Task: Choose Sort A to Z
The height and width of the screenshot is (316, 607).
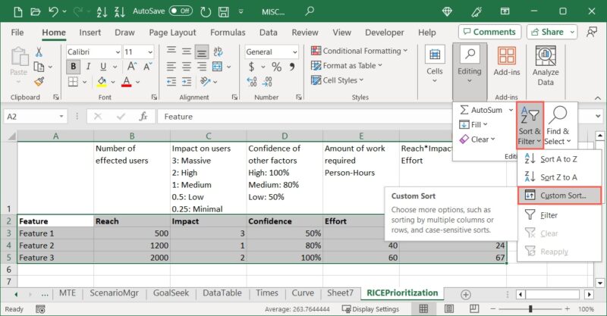Action: (559, 159)
